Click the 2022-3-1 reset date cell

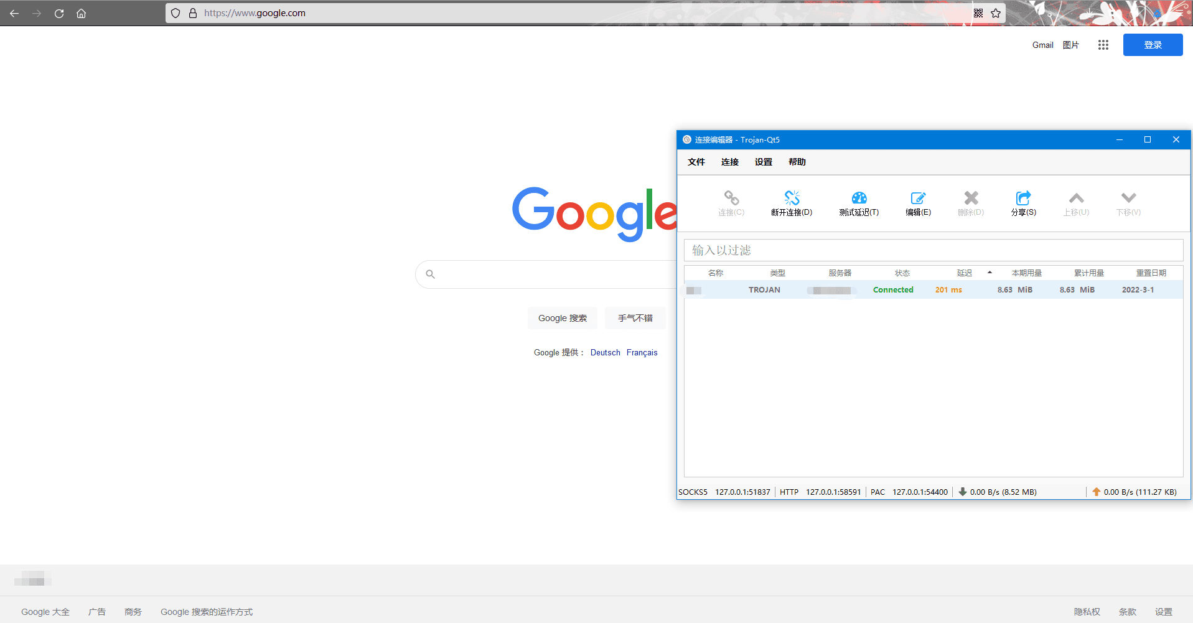click(1138, 290)
